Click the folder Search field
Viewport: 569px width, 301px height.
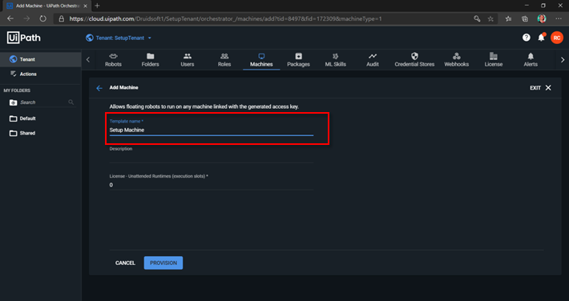point(43,102)
